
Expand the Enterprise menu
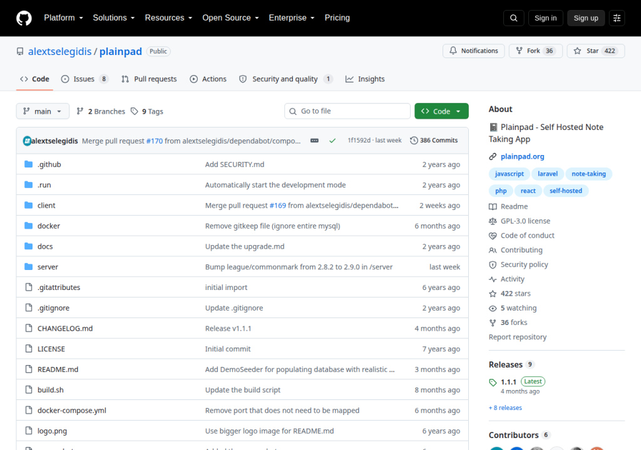point(292,18)
